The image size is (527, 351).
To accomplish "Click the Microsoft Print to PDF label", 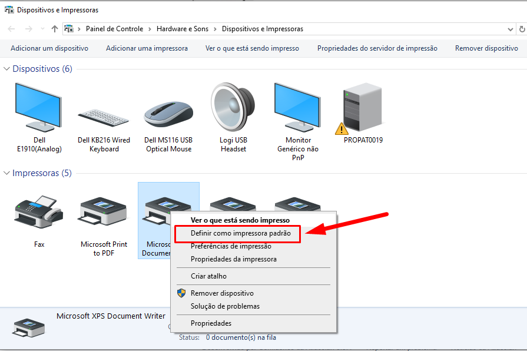I will coord(104,249).
